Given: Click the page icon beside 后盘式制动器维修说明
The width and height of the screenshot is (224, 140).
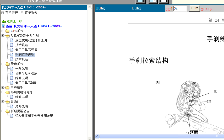Looking at the screenshot, I should (x=12, y=40).
